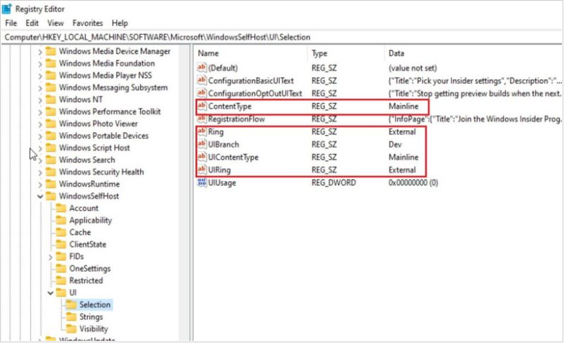Click the registry path address bar
Image resolution: width=564 pixels, height=343 pixels.
click(282, 37)
